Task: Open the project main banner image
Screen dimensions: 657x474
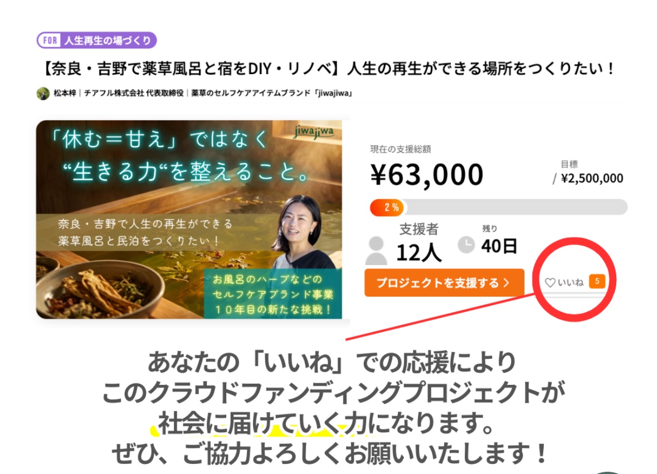Action: tap(189, 219)
